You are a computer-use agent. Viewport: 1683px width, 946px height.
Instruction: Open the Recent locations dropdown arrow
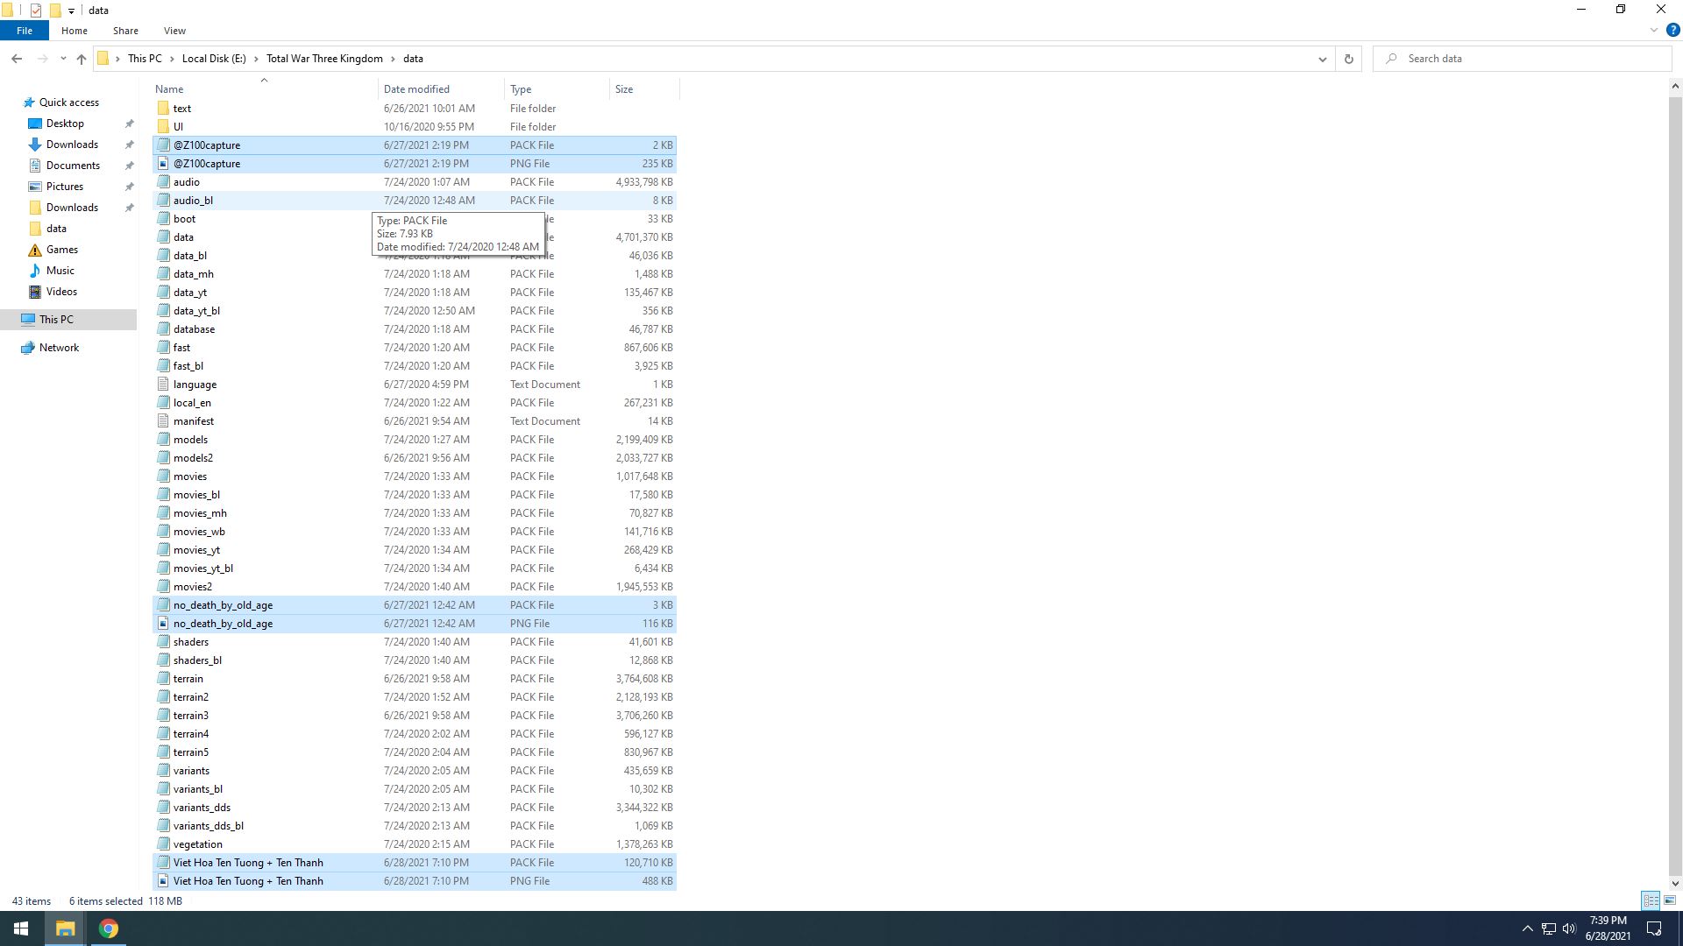tap(63, 59)
